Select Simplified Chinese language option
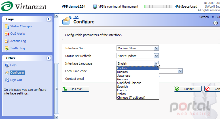The image size is (220, 119). 137,83
